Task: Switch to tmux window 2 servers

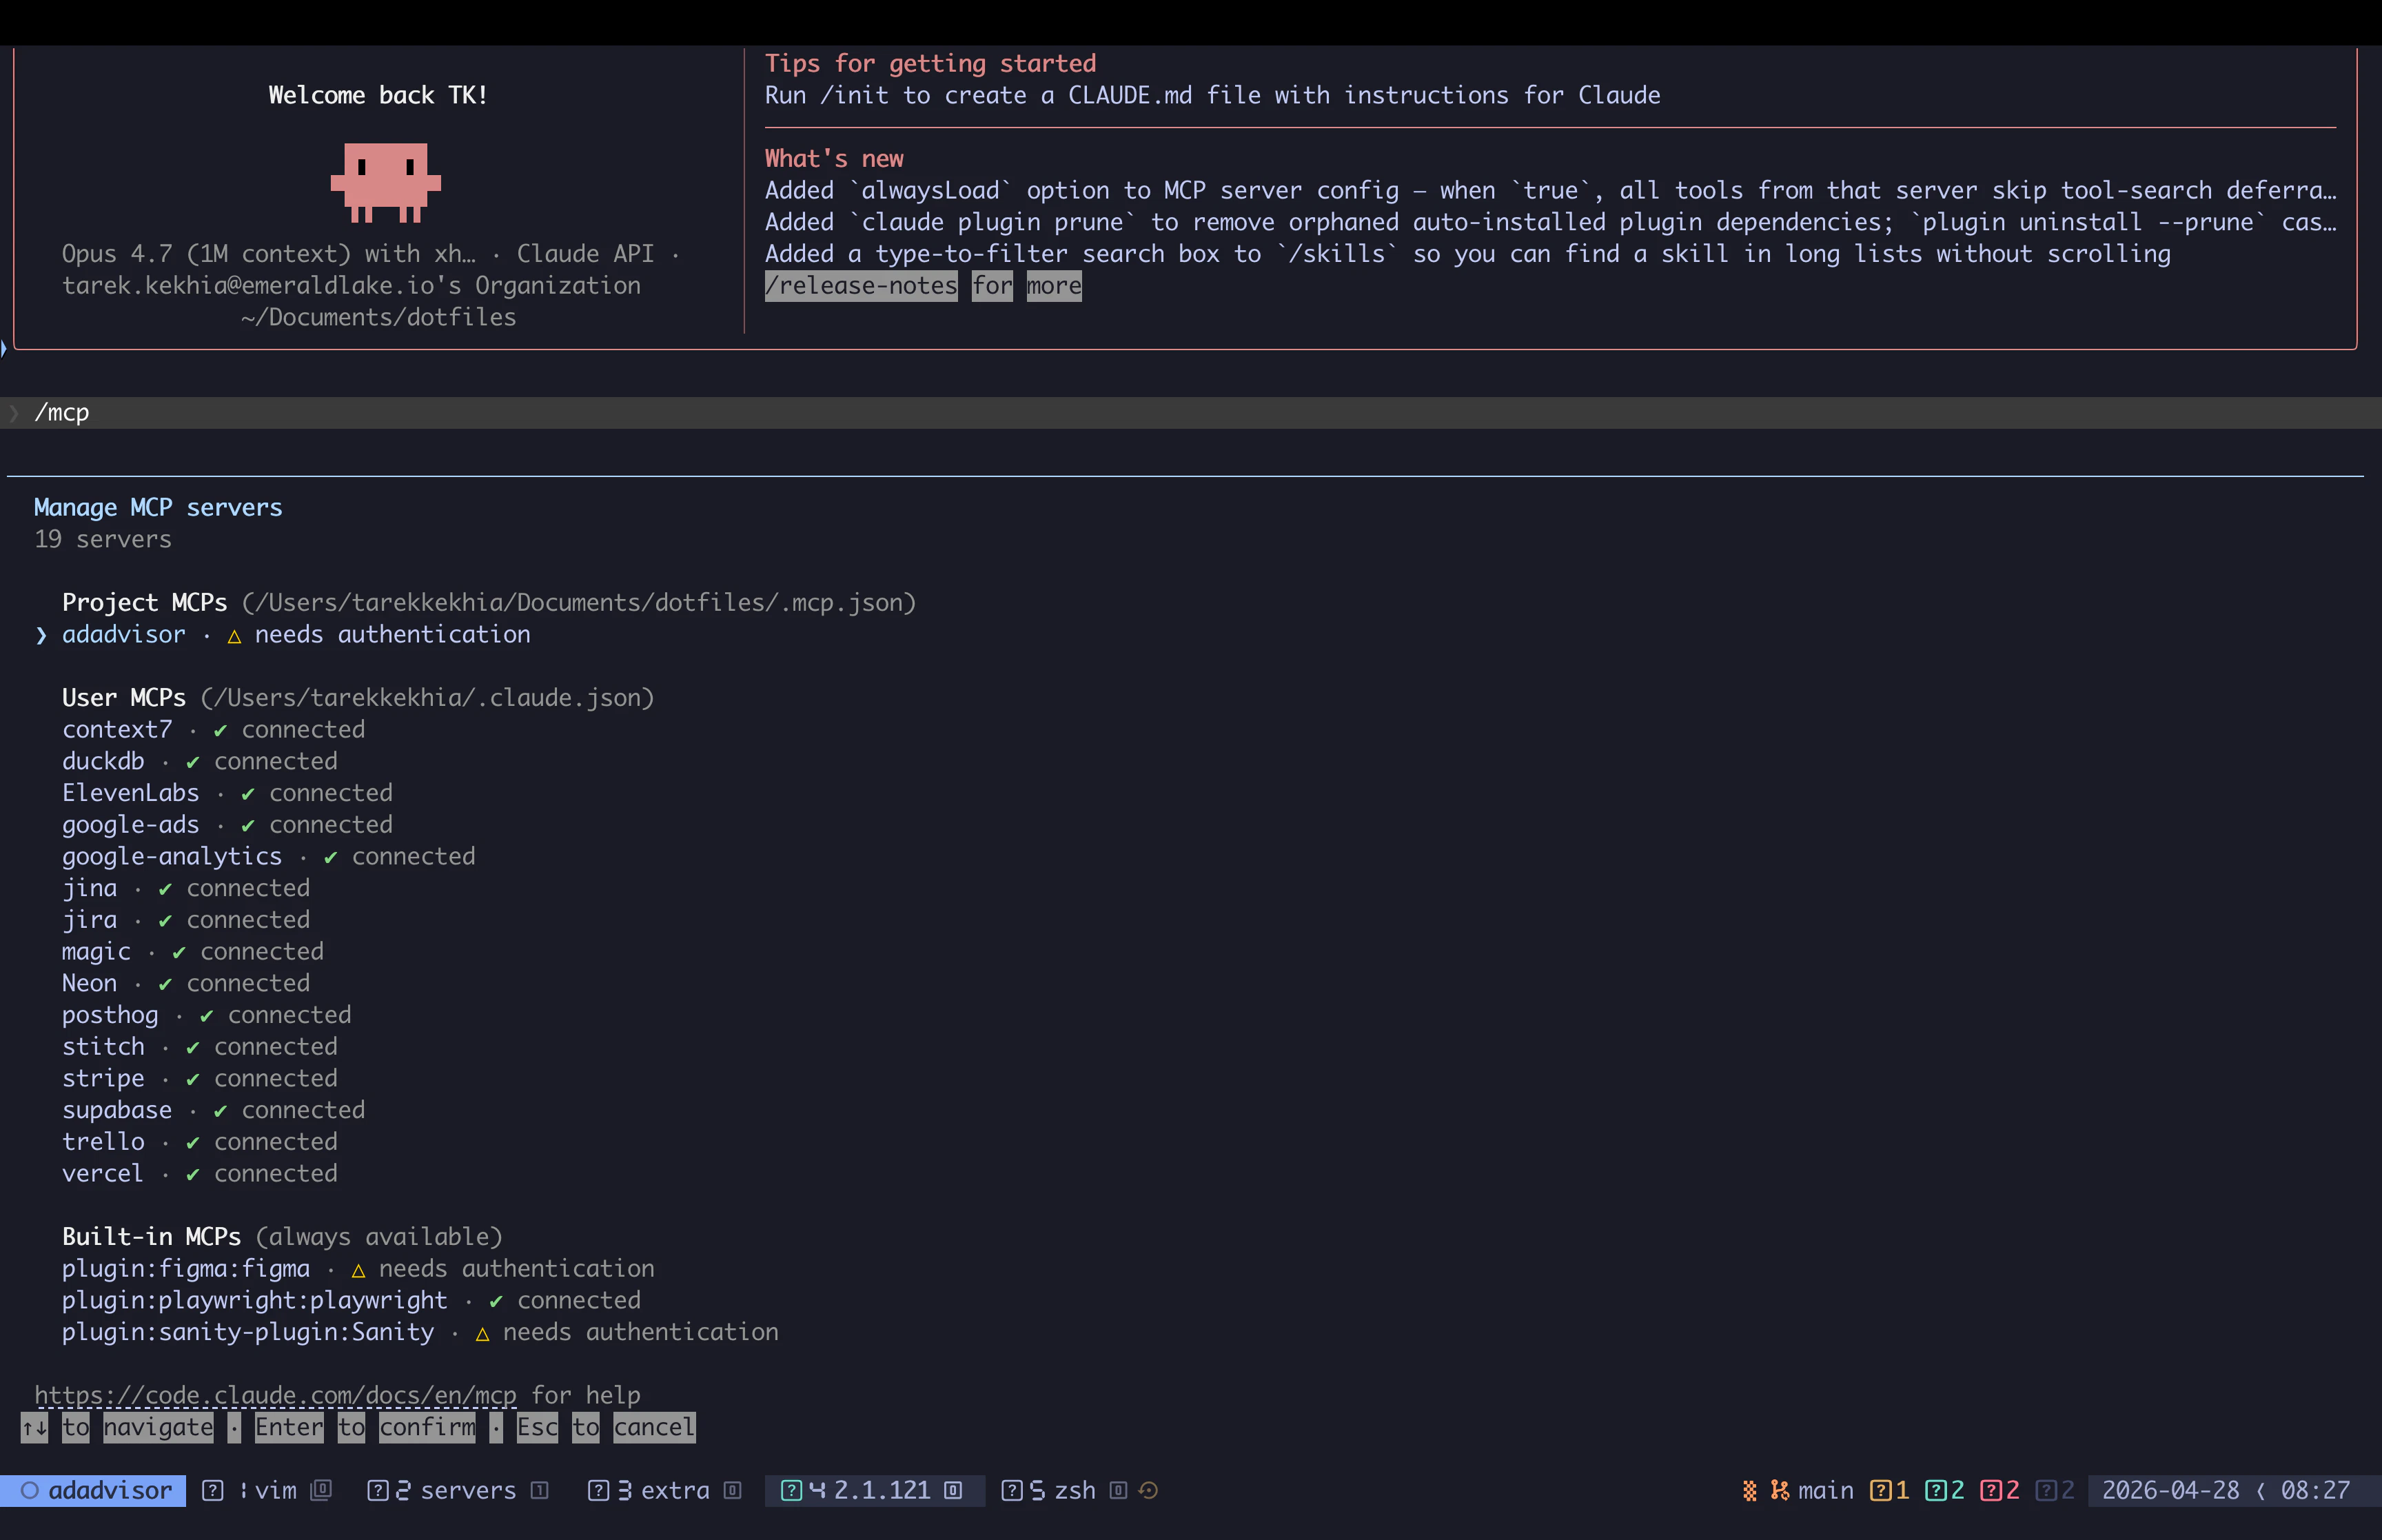Action: click(x=458, y=1490)
